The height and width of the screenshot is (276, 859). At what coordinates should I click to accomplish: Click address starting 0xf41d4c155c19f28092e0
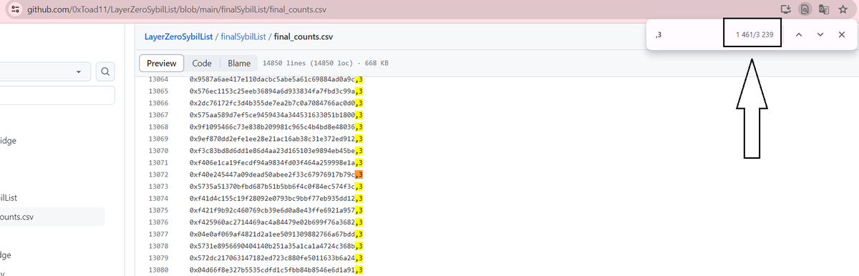273,198
